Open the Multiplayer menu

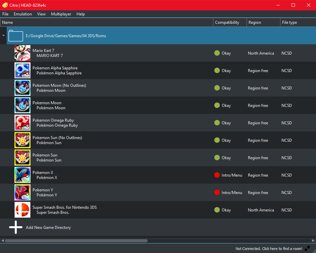[x=61, y=14]
